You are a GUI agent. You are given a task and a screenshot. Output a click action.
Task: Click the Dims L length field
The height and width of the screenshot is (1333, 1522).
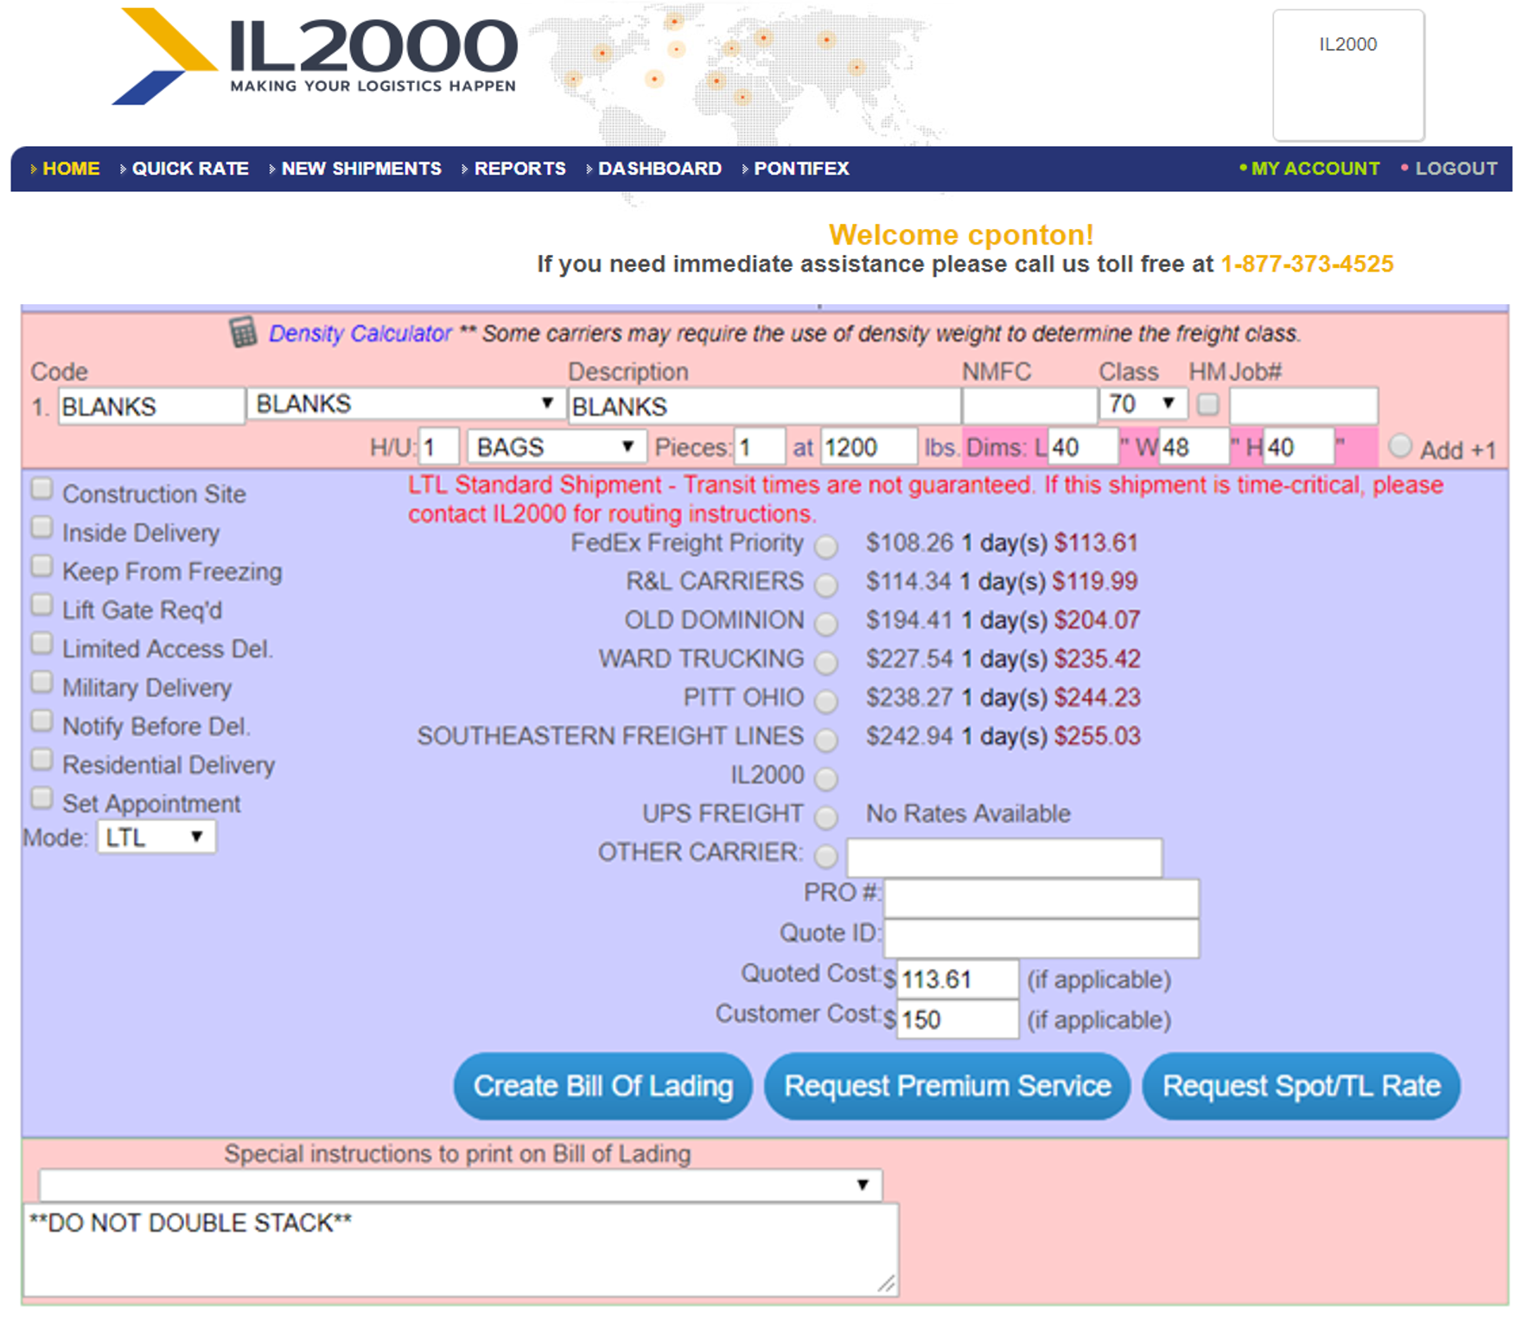point(1083,447)
